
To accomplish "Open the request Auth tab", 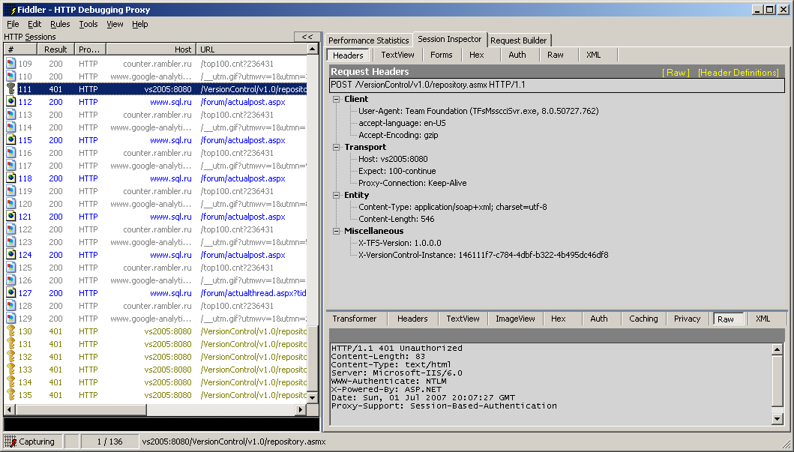I will (517, 55).
